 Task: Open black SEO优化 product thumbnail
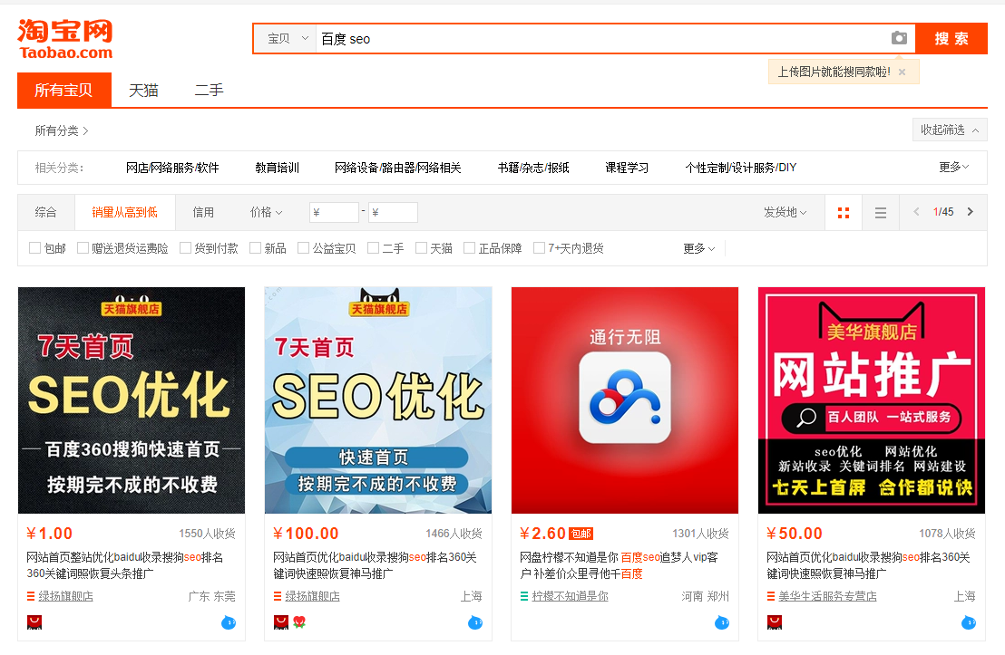coord(132,400)
